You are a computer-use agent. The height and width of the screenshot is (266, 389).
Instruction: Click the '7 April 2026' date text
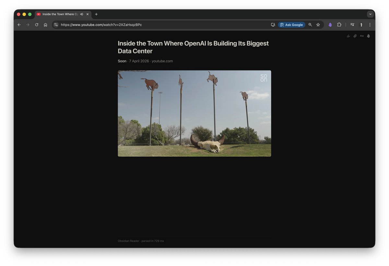[139, 61]
